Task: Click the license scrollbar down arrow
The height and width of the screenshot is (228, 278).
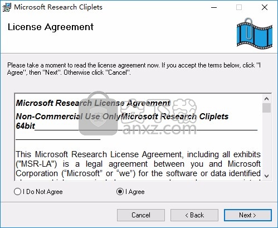Action: point(267,176)
